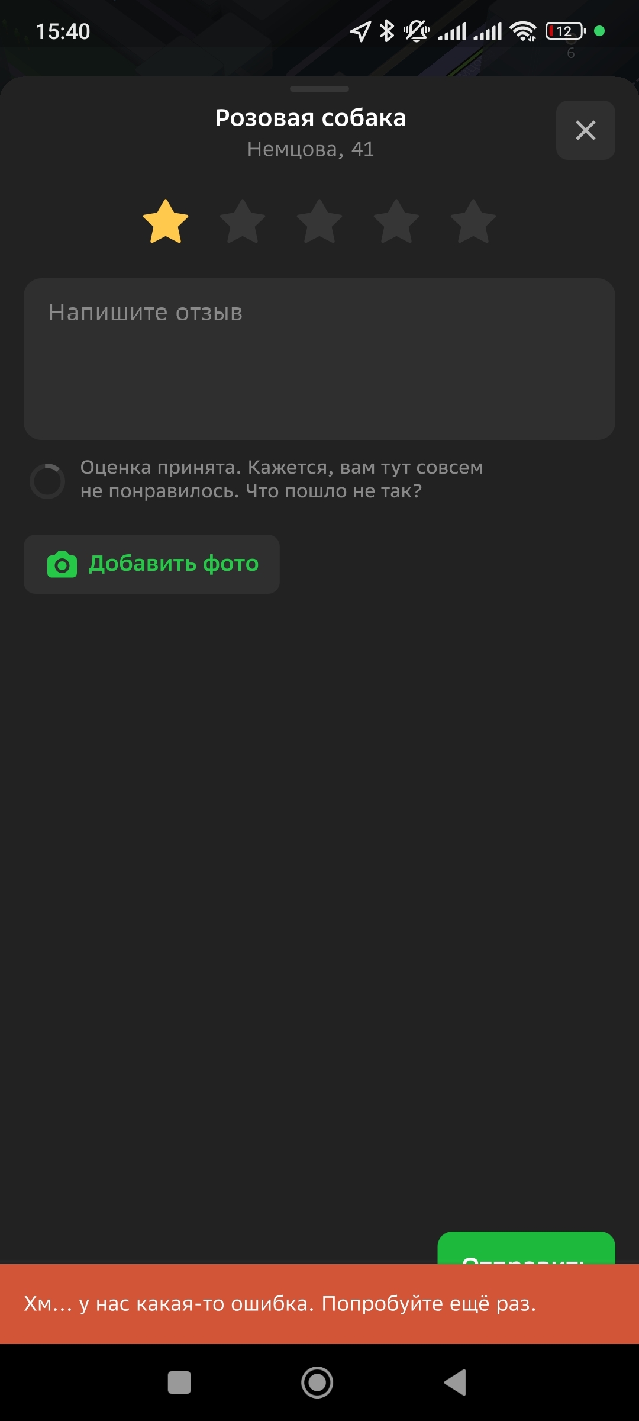Viewport: 639px width, 1421px height.
Task: Tap the Розовая собака title
Action: 311,118
